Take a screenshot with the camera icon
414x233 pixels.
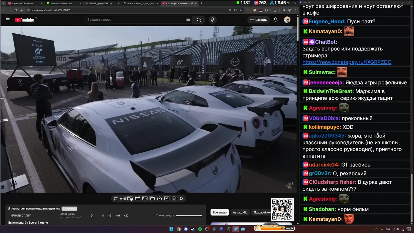coord(174,199)
